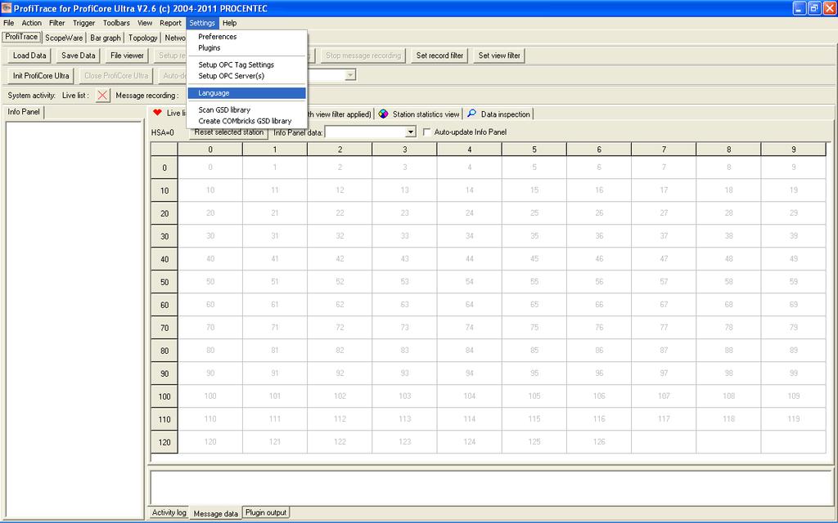The height and width of the screenshot is (523, 838).
Task: Click inside the message data text area
Action: (x=491, y=487)
